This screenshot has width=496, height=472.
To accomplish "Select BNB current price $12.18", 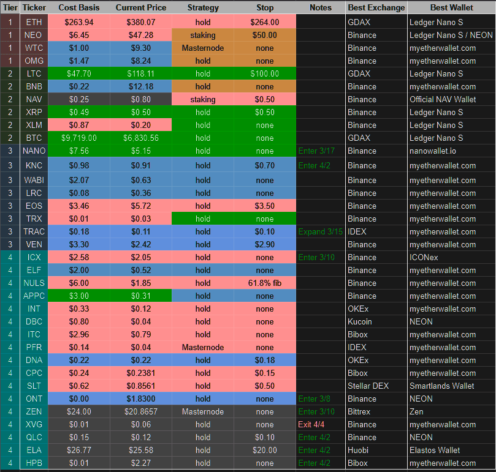I will click(141, 86).
